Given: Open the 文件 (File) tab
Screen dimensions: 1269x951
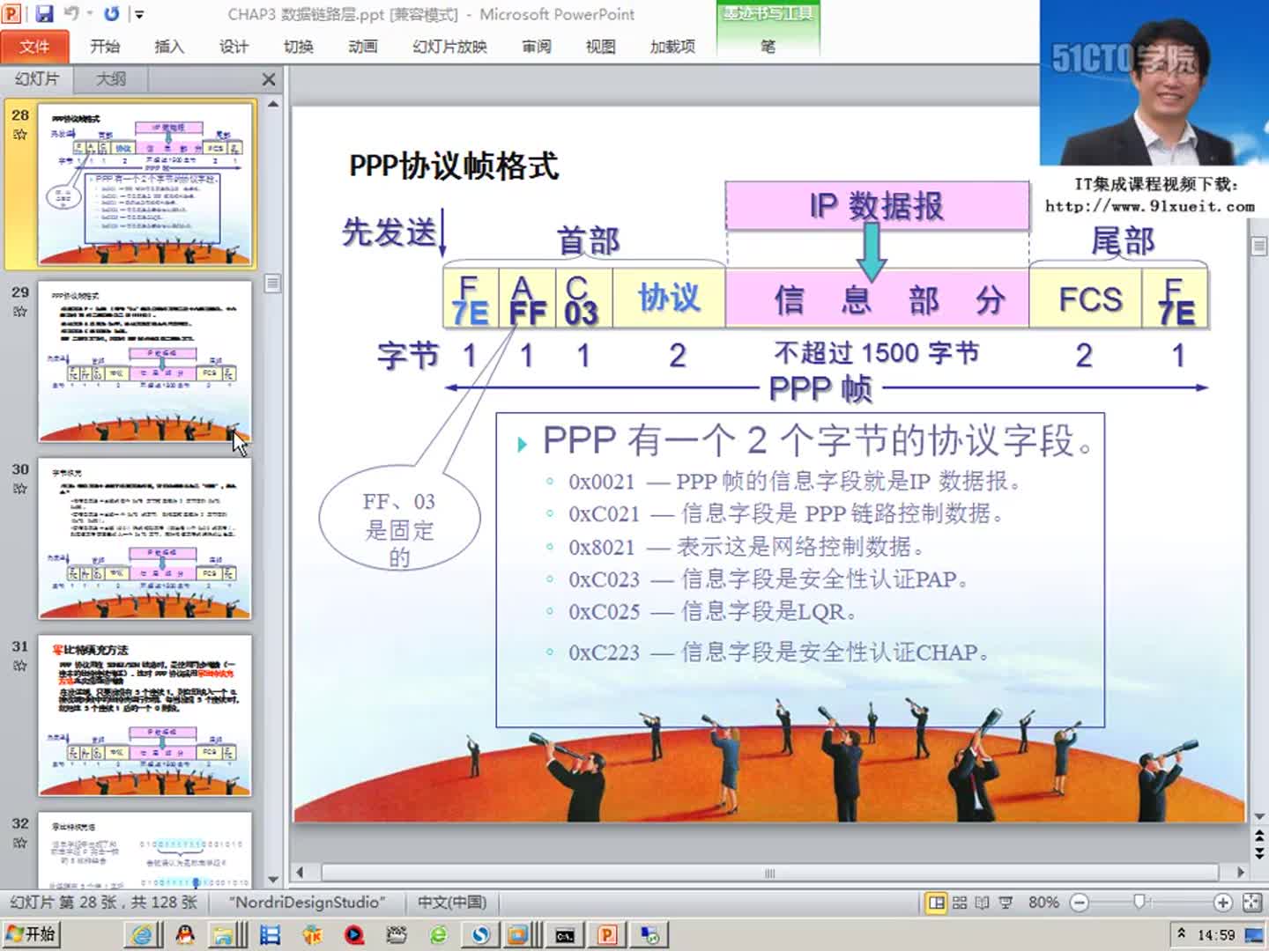Looking at the screenshot, I should click(34, 46).
